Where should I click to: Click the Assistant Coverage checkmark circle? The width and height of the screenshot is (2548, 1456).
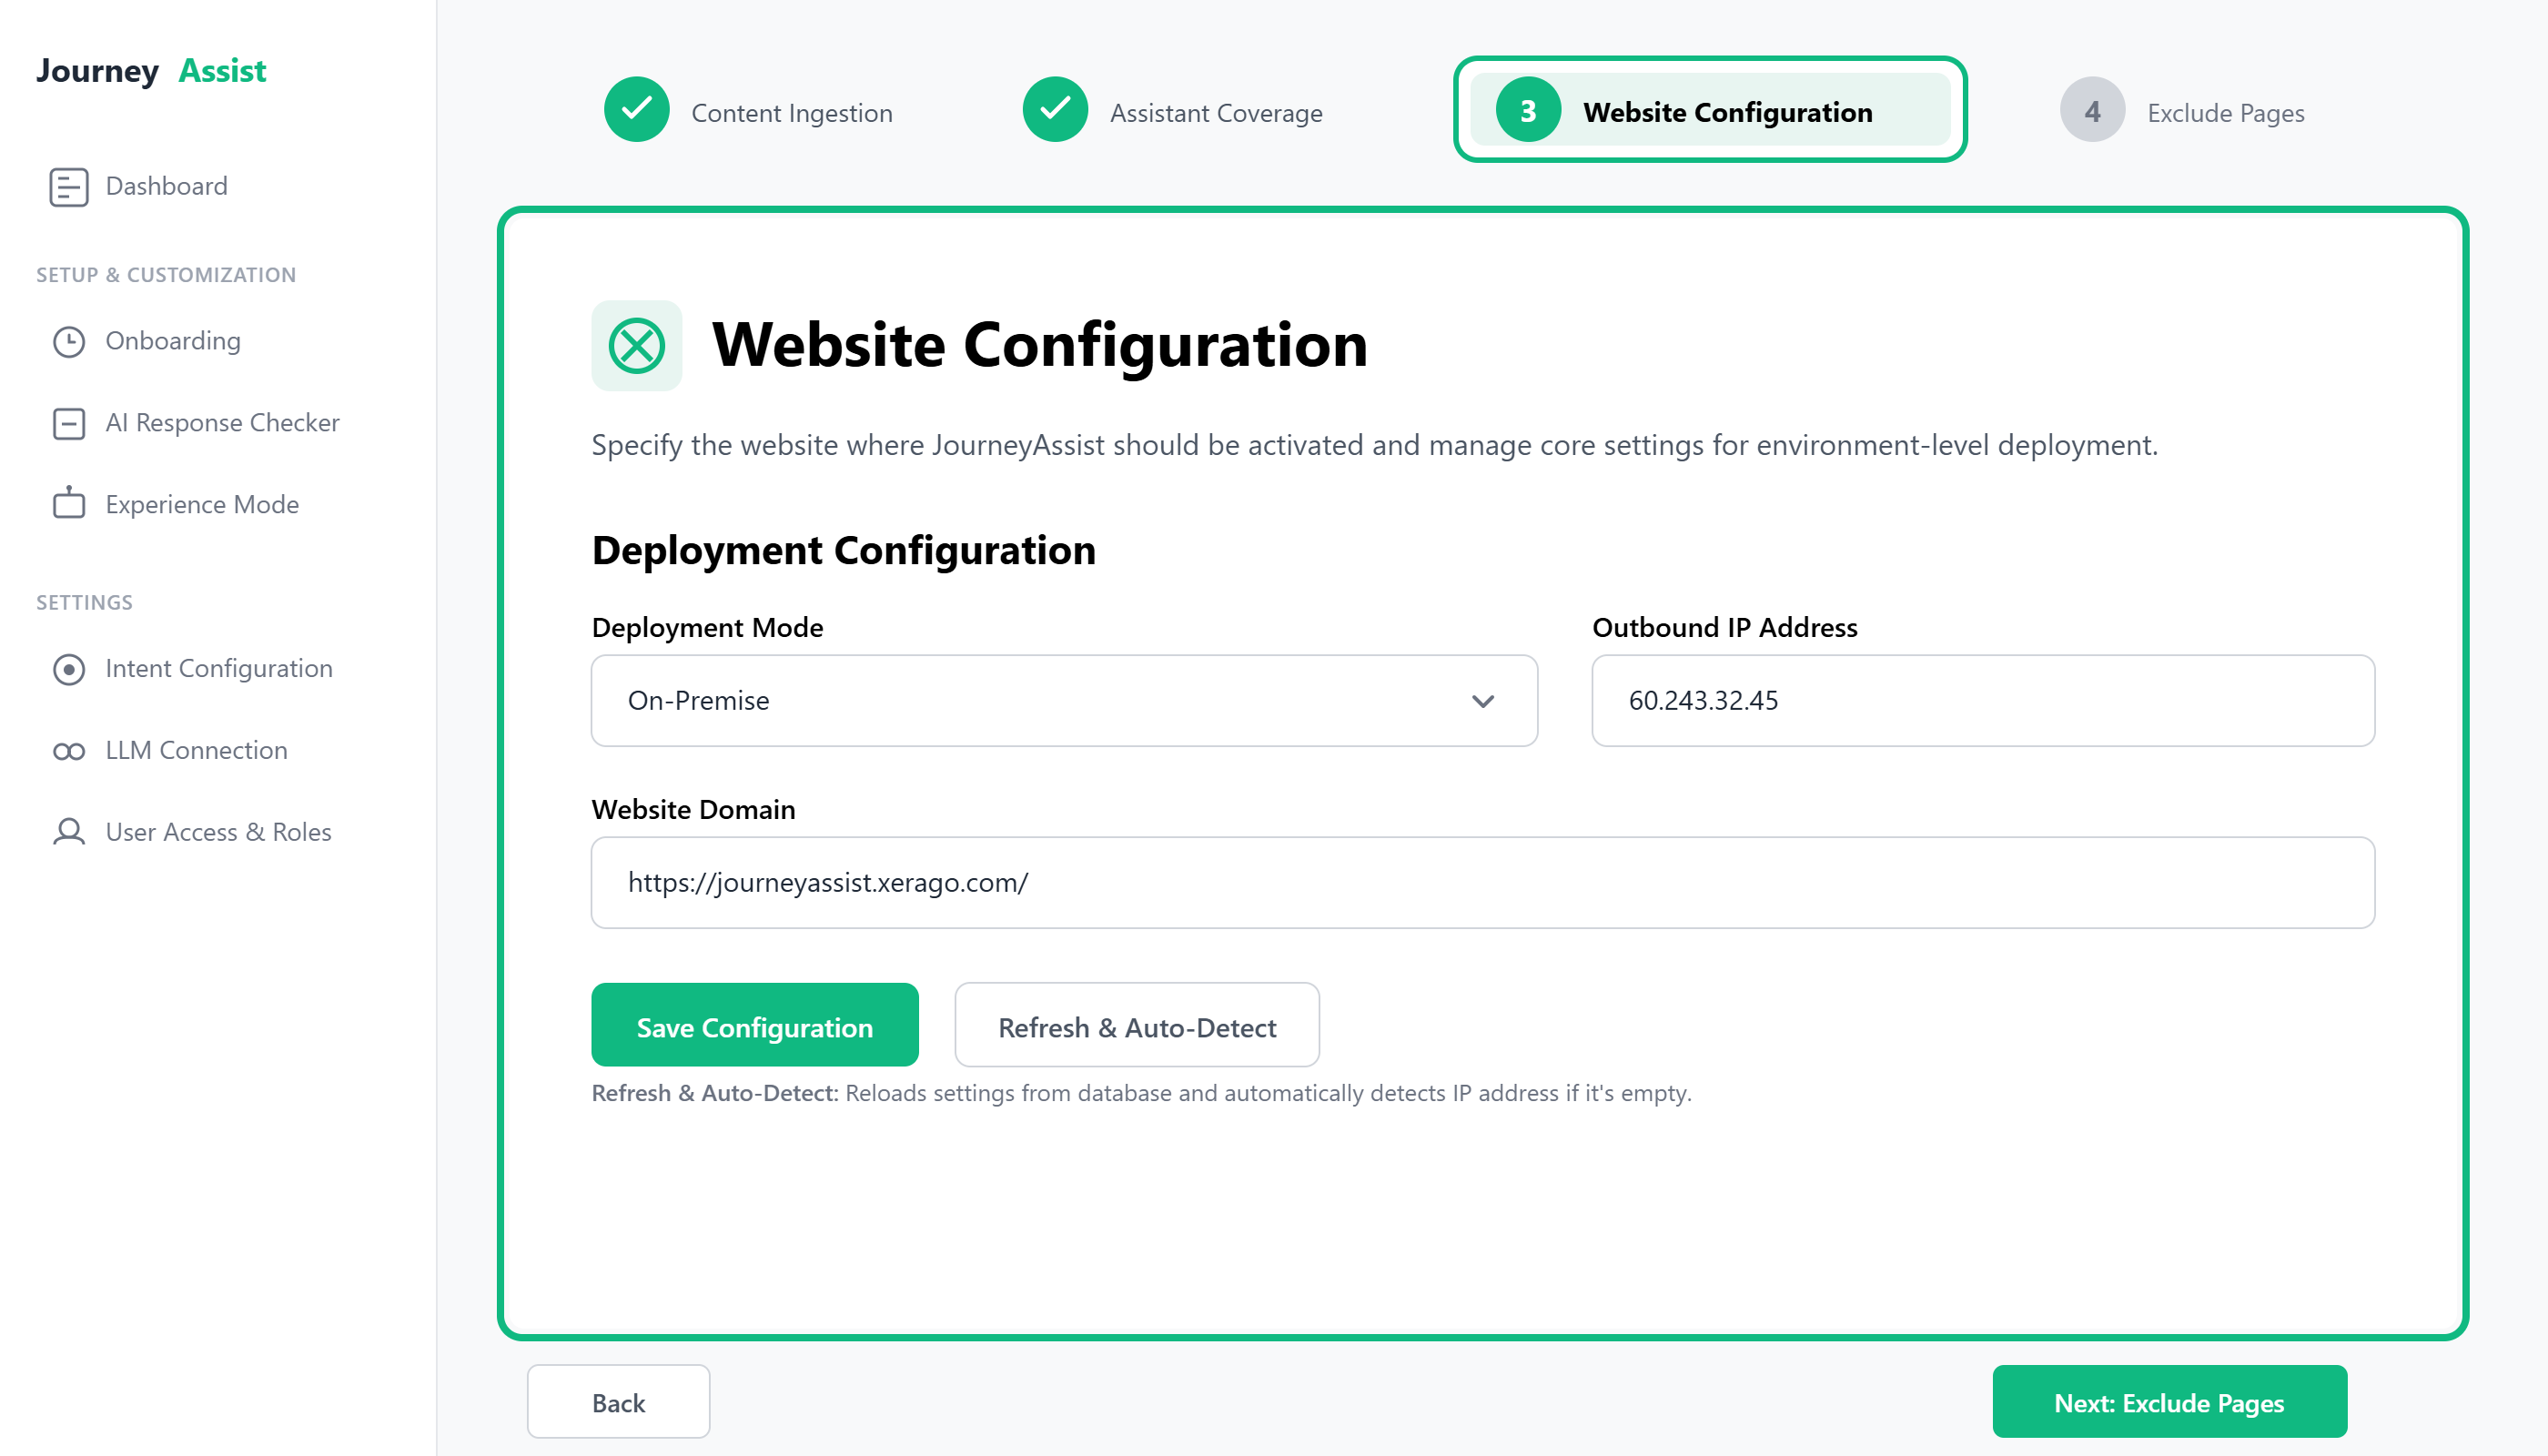[1055, 110]
